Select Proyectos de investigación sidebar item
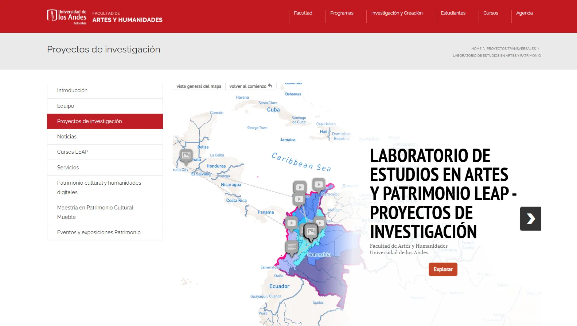This screenshot has height=326, width=577. point(105,121)
